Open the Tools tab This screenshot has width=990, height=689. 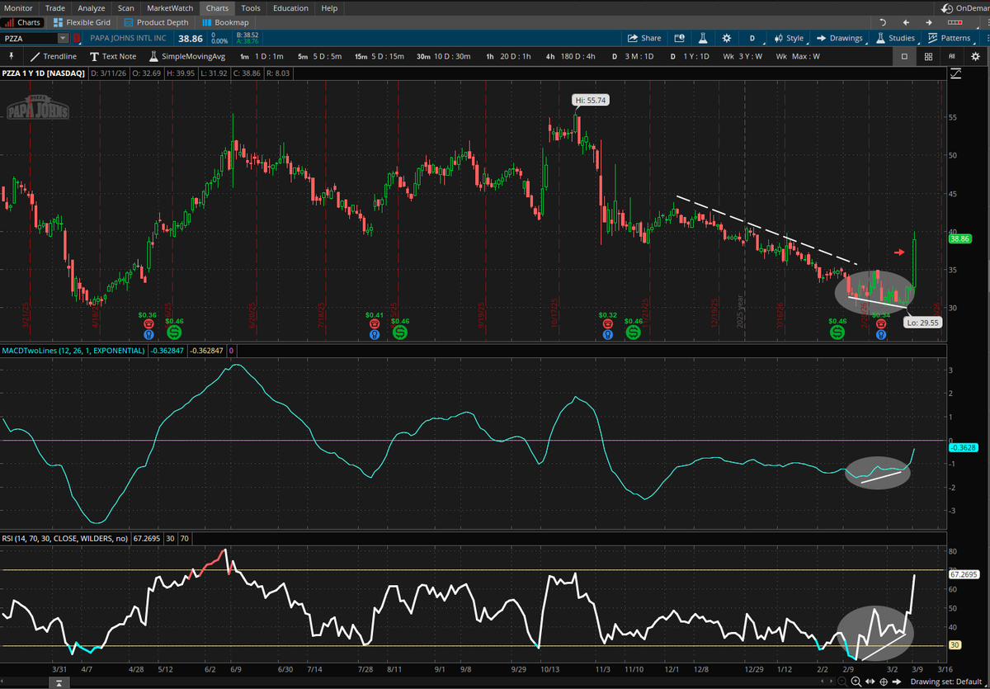251,7
